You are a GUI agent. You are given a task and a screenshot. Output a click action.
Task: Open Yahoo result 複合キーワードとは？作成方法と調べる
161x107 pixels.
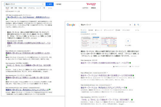[28, 53]
